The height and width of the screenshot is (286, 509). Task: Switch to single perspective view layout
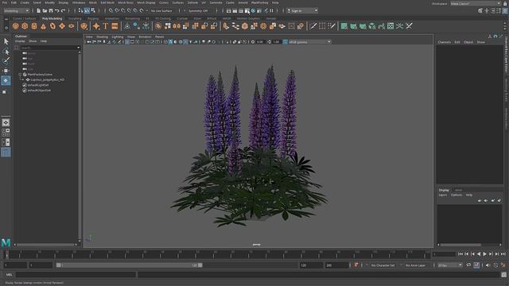coord(6,122)
